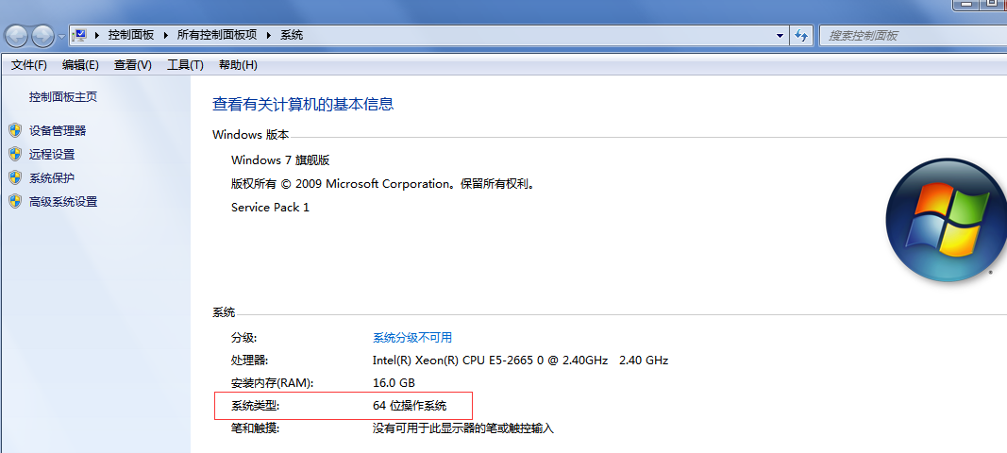The height and width of the screenshot is (453, 1007).
Task: Click the shield icon beside 设备管理器
Action: pos(14,130)
